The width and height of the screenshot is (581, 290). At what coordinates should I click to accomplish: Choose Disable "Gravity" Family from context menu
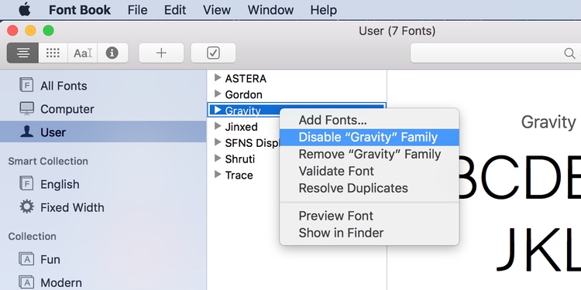point(369,137)
